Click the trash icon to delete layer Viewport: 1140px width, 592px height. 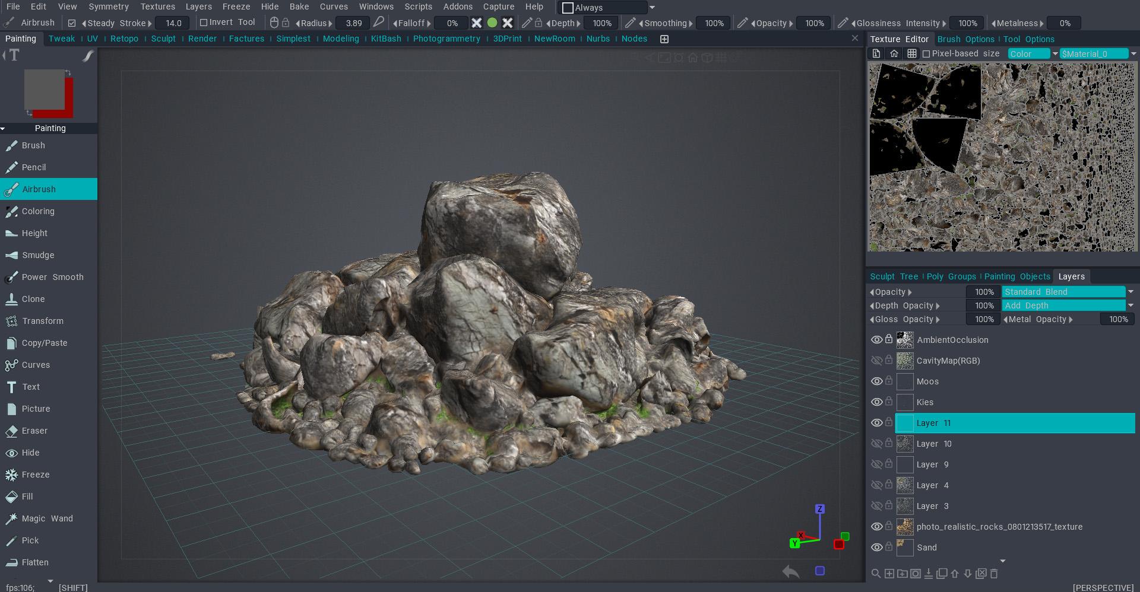point(994,574)
